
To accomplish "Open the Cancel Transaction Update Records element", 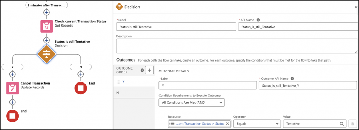I will pyautogui.click(x=12, y=88).
